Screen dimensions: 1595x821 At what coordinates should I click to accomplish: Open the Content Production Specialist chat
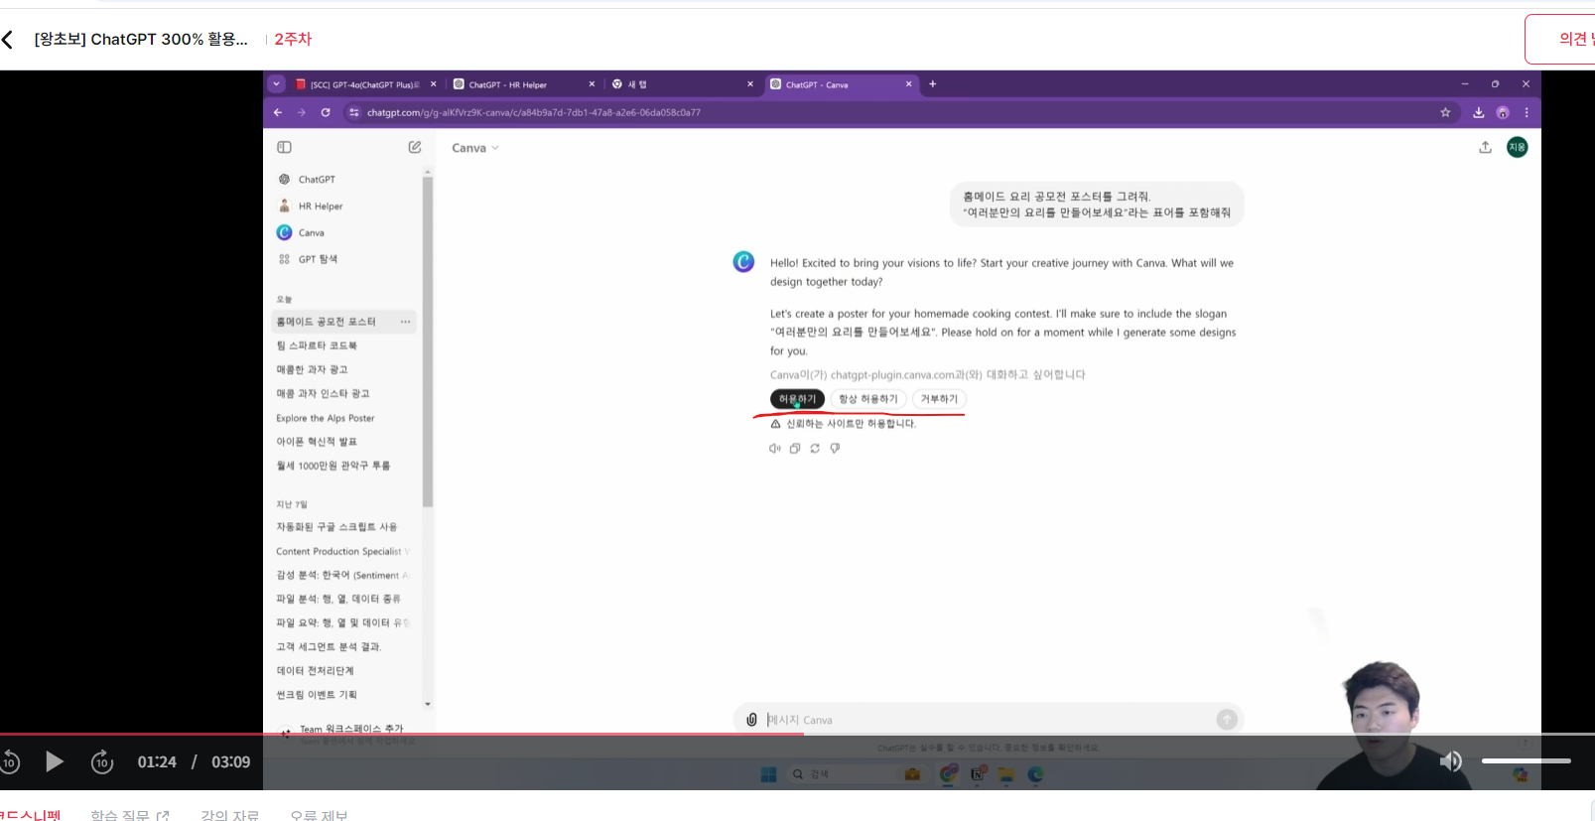(x=344, y=551)
